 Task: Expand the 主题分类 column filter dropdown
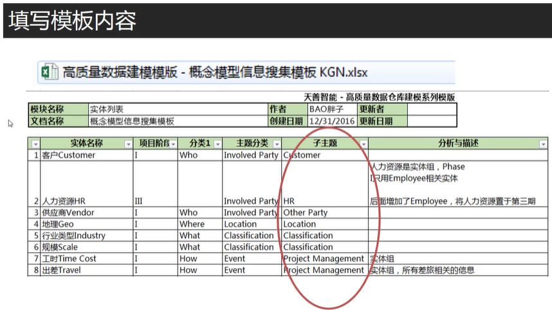tap(277, 144)
